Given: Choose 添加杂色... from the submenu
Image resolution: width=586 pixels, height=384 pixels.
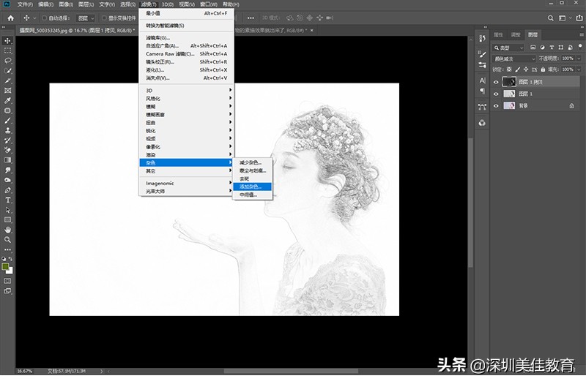Looking at the screenshot, I should [x=252, y=187].
